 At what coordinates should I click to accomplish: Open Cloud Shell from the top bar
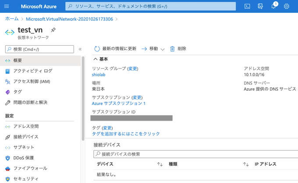[247, 6]
